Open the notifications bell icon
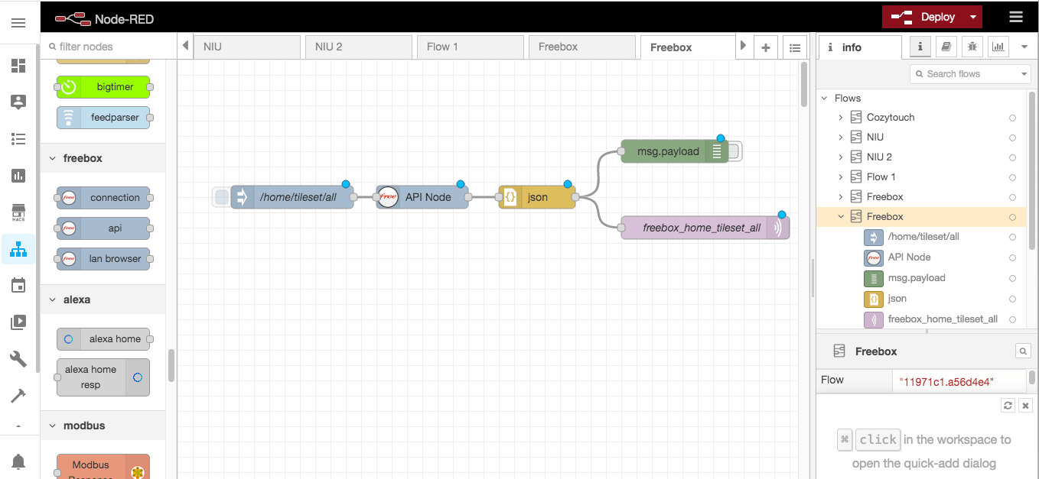 (18, 461)
